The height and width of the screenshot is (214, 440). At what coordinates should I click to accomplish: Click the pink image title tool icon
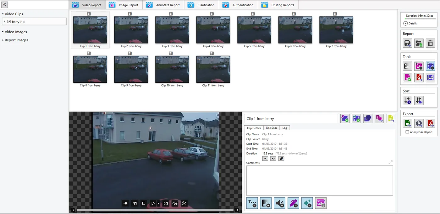(419, 66)
